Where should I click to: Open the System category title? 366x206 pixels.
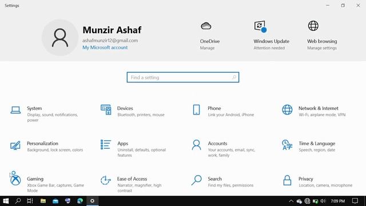point(34,108)
